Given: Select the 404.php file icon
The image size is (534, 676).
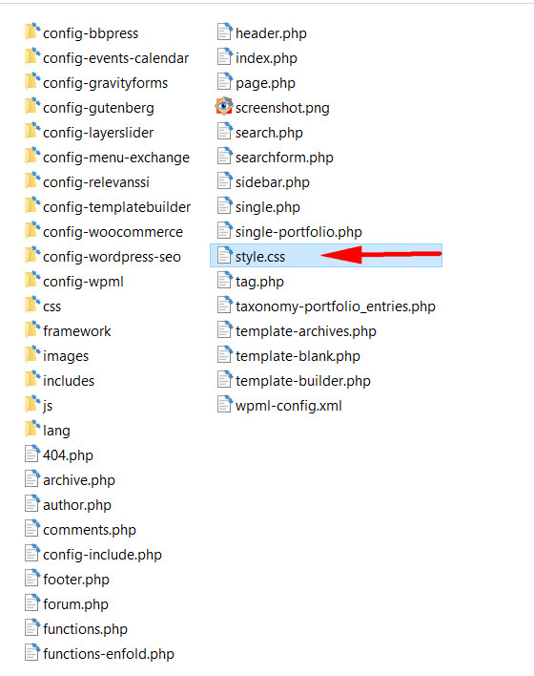Looking at the screenshot, I should (32, 454).
